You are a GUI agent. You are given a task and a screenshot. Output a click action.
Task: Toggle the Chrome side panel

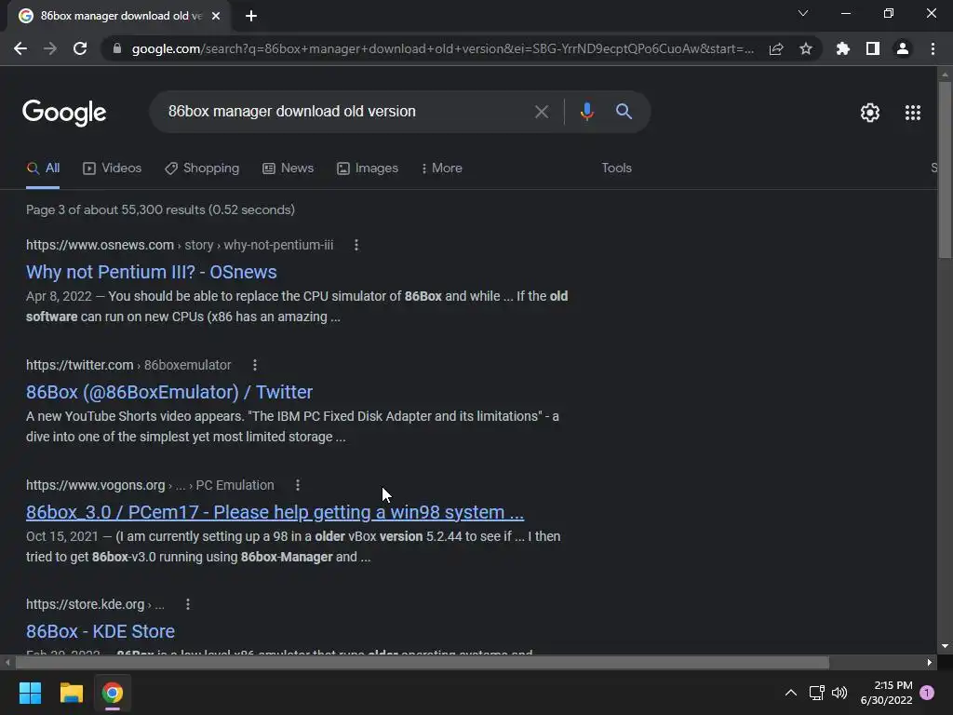873,48
